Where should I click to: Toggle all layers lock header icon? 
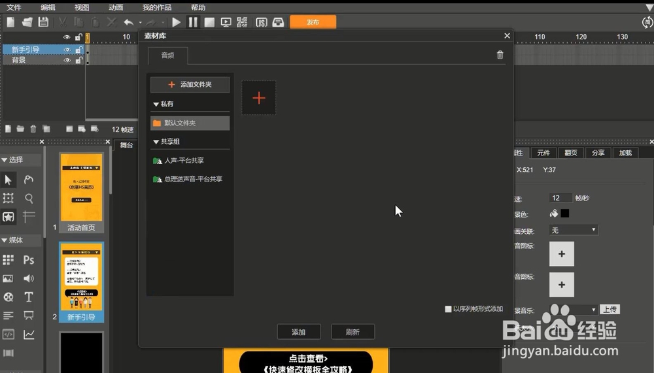pos(78,37)
